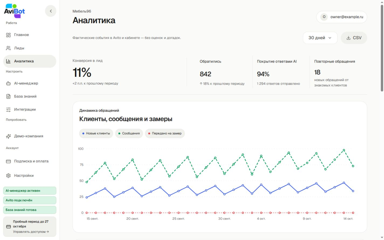Go to Подписка и оплата
Viewport: 384px width, 240px height.
tap(30, 161)
